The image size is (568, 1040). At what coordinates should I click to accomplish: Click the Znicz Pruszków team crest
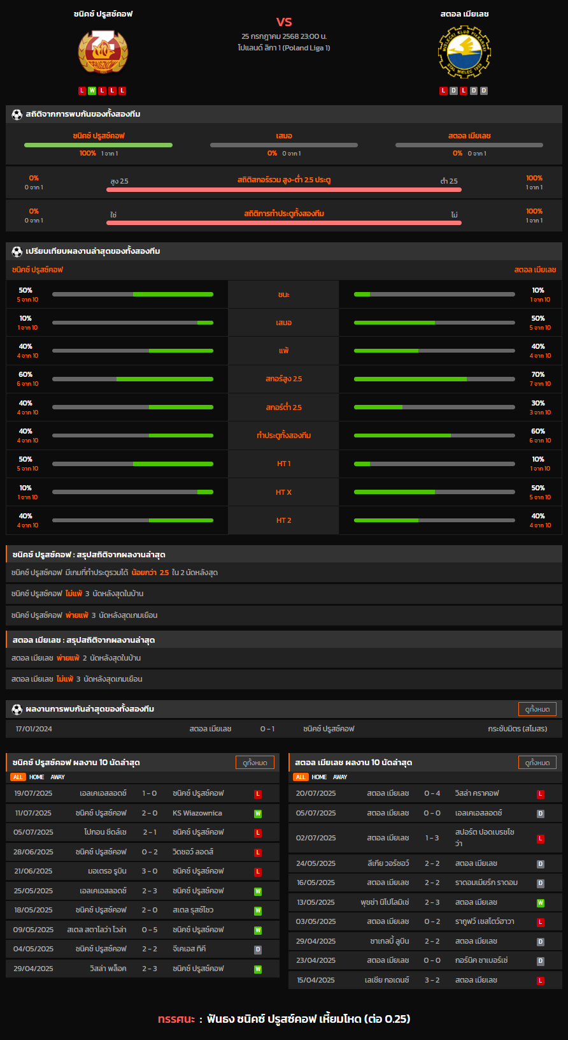103,52
